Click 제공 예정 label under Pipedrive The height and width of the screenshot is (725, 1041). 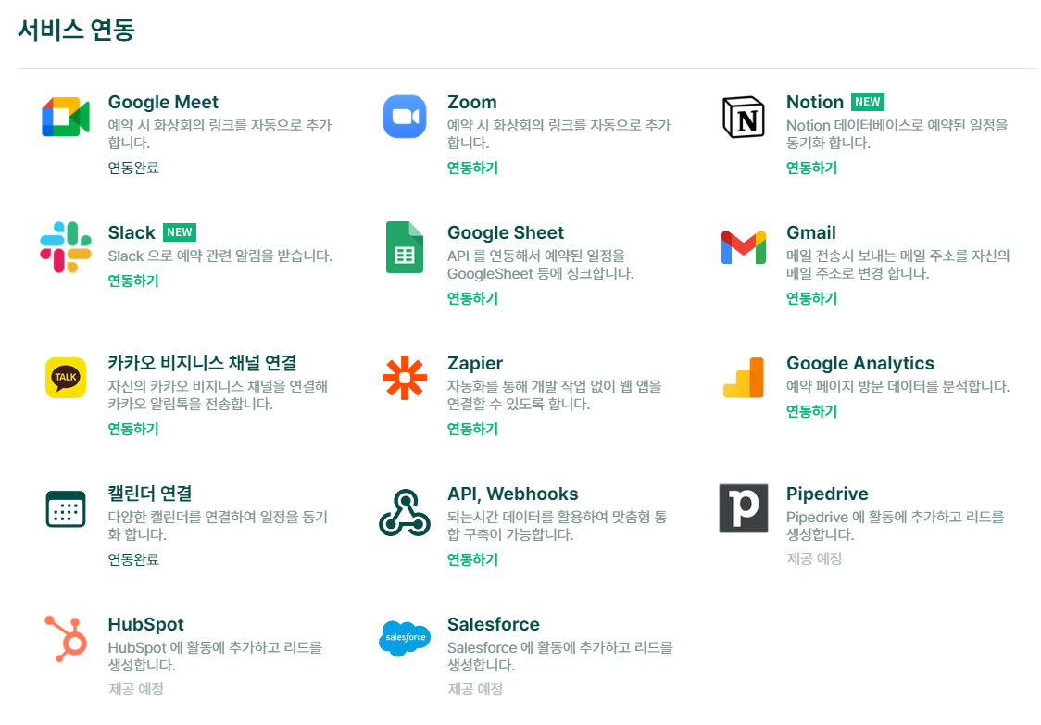814,559
